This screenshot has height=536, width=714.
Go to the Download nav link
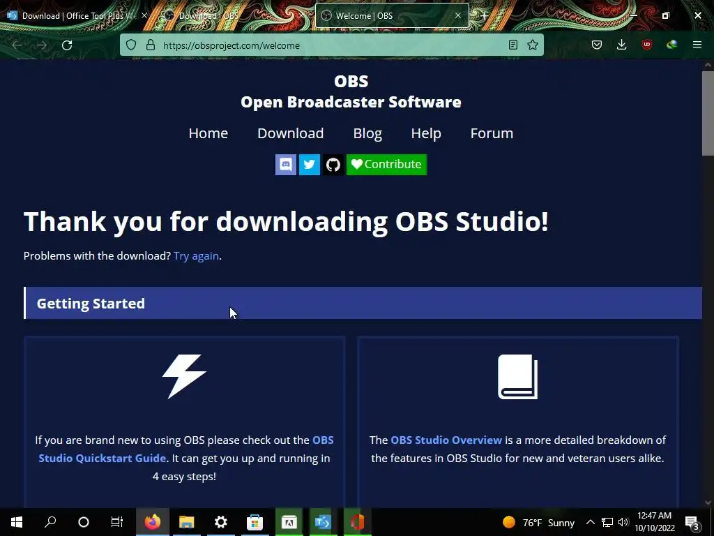[x=291, y=133]
